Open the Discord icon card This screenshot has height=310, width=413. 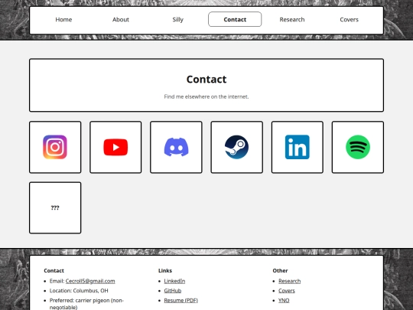[176, 147]
